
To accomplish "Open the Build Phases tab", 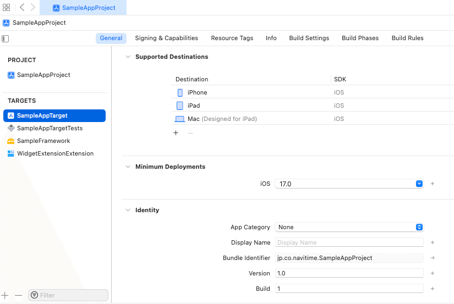I will tap(360, 38).
